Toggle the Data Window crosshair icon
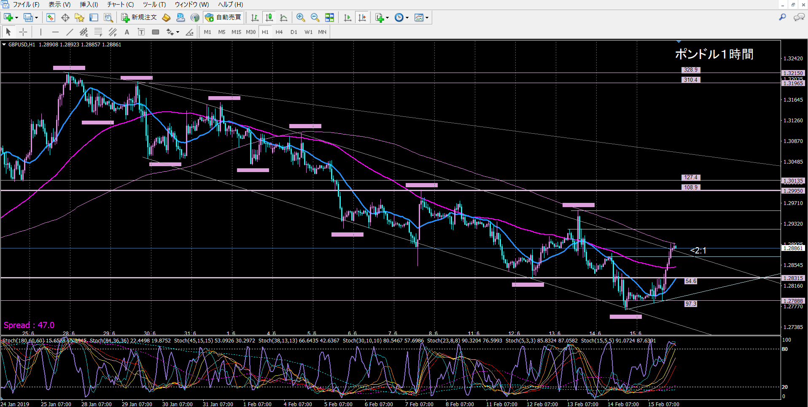The width and height of the screenshot is (808, 407). pyautogui.click(x=65, y=17)
